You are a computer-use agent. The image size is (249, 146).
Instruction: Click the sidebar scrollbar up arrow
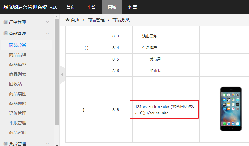point(57,16)
